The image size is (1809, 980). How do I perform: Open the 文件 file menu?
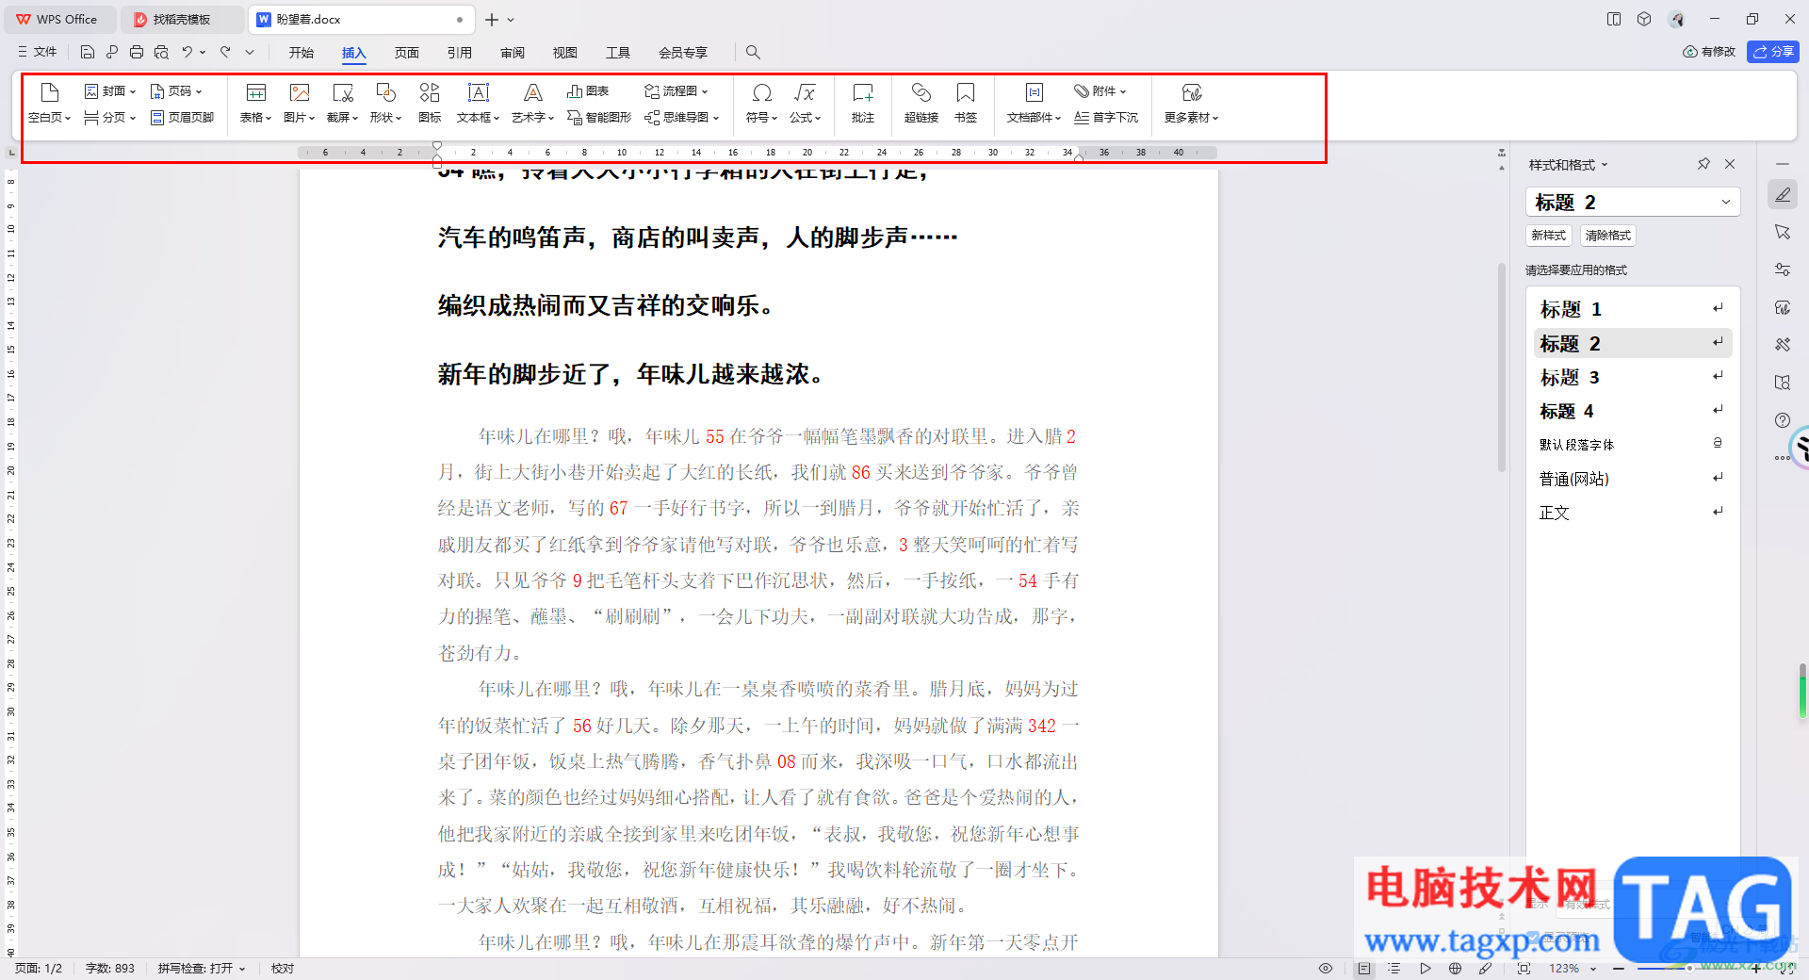tap(38, 52)
